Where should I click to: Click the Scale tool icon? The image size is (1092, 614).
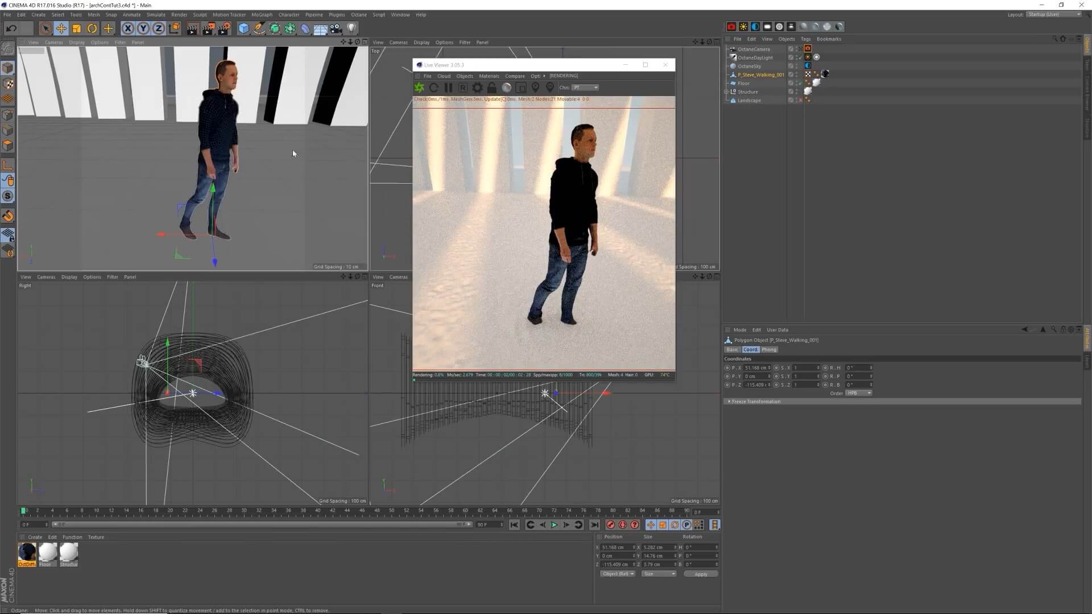tap(76, 28)
